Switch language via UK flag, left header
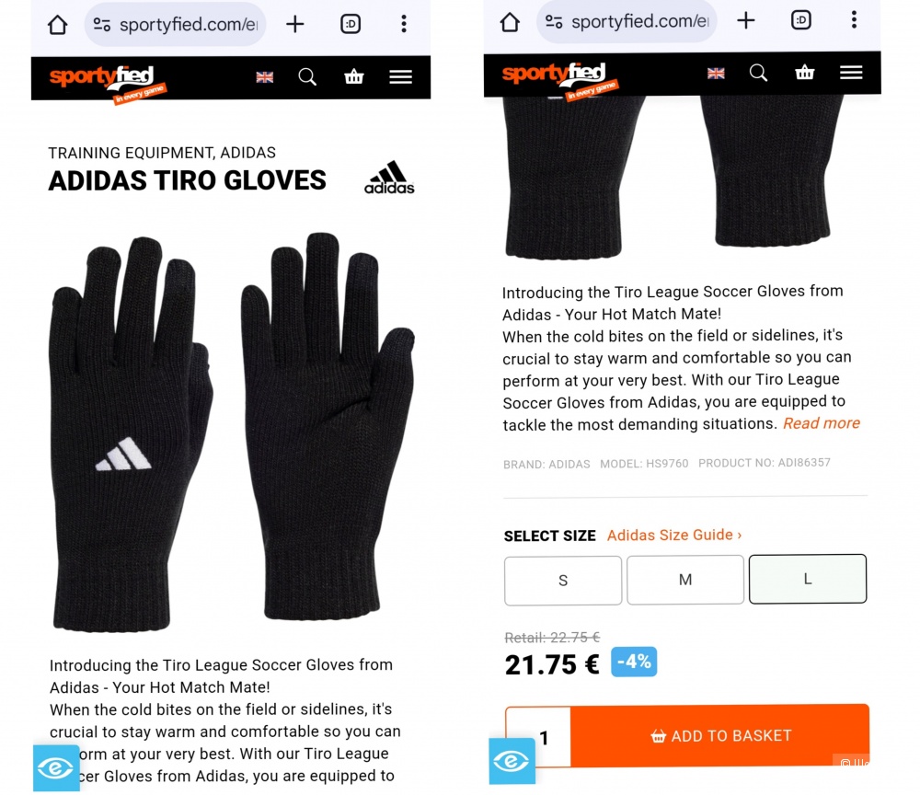Viewport: 920px width, 795px height. 265,77
